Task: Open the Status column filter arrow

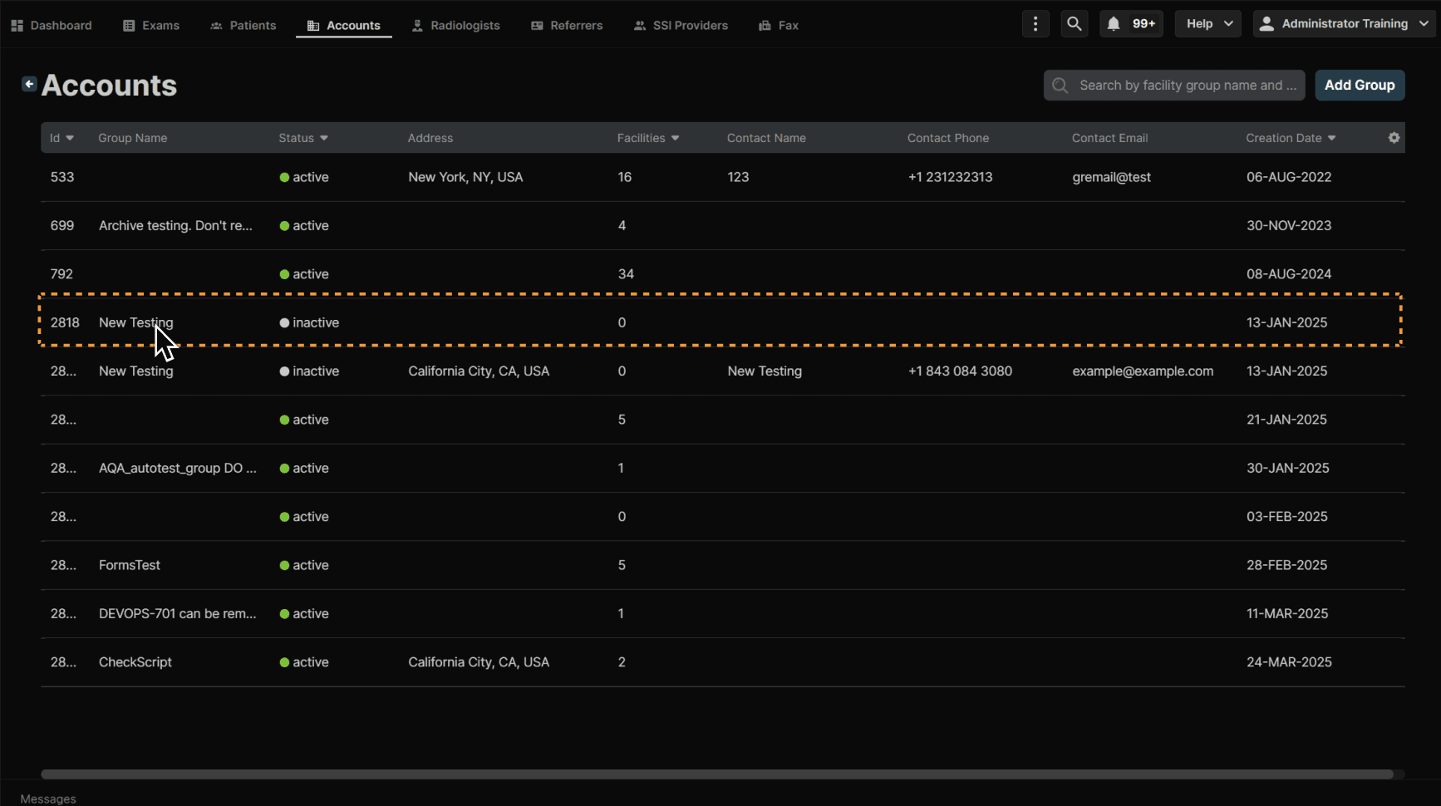Action: click(x=324, y=138)
